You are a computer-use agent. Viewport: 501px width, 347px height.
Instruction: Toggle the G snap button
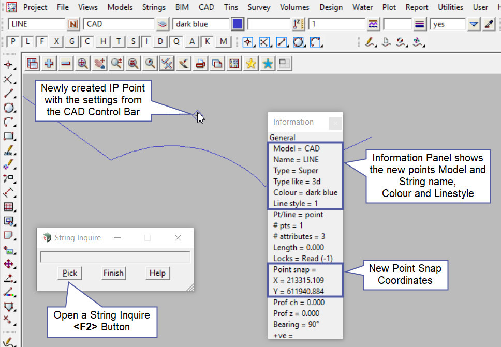72,42
